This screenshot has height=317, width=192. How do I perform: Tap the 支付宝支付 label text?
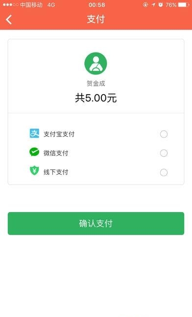pos(59,134)
